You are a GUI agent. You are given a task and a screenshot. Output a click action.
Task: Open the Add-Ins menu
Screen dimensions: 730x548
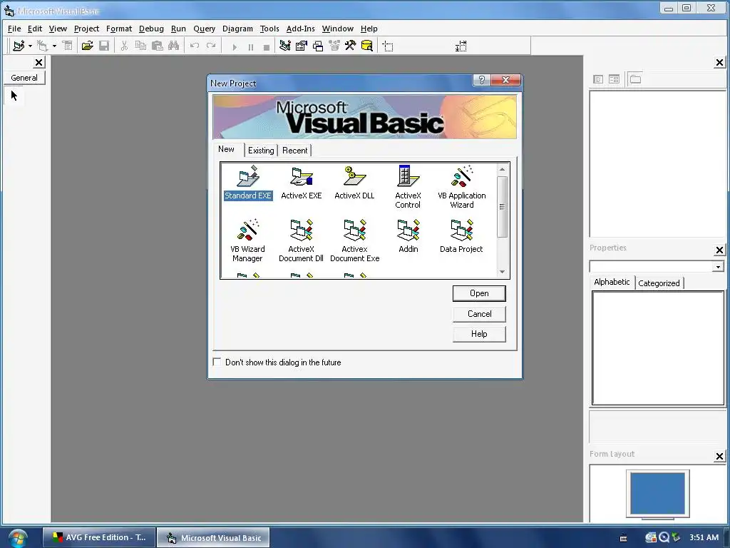coord(300,29)
